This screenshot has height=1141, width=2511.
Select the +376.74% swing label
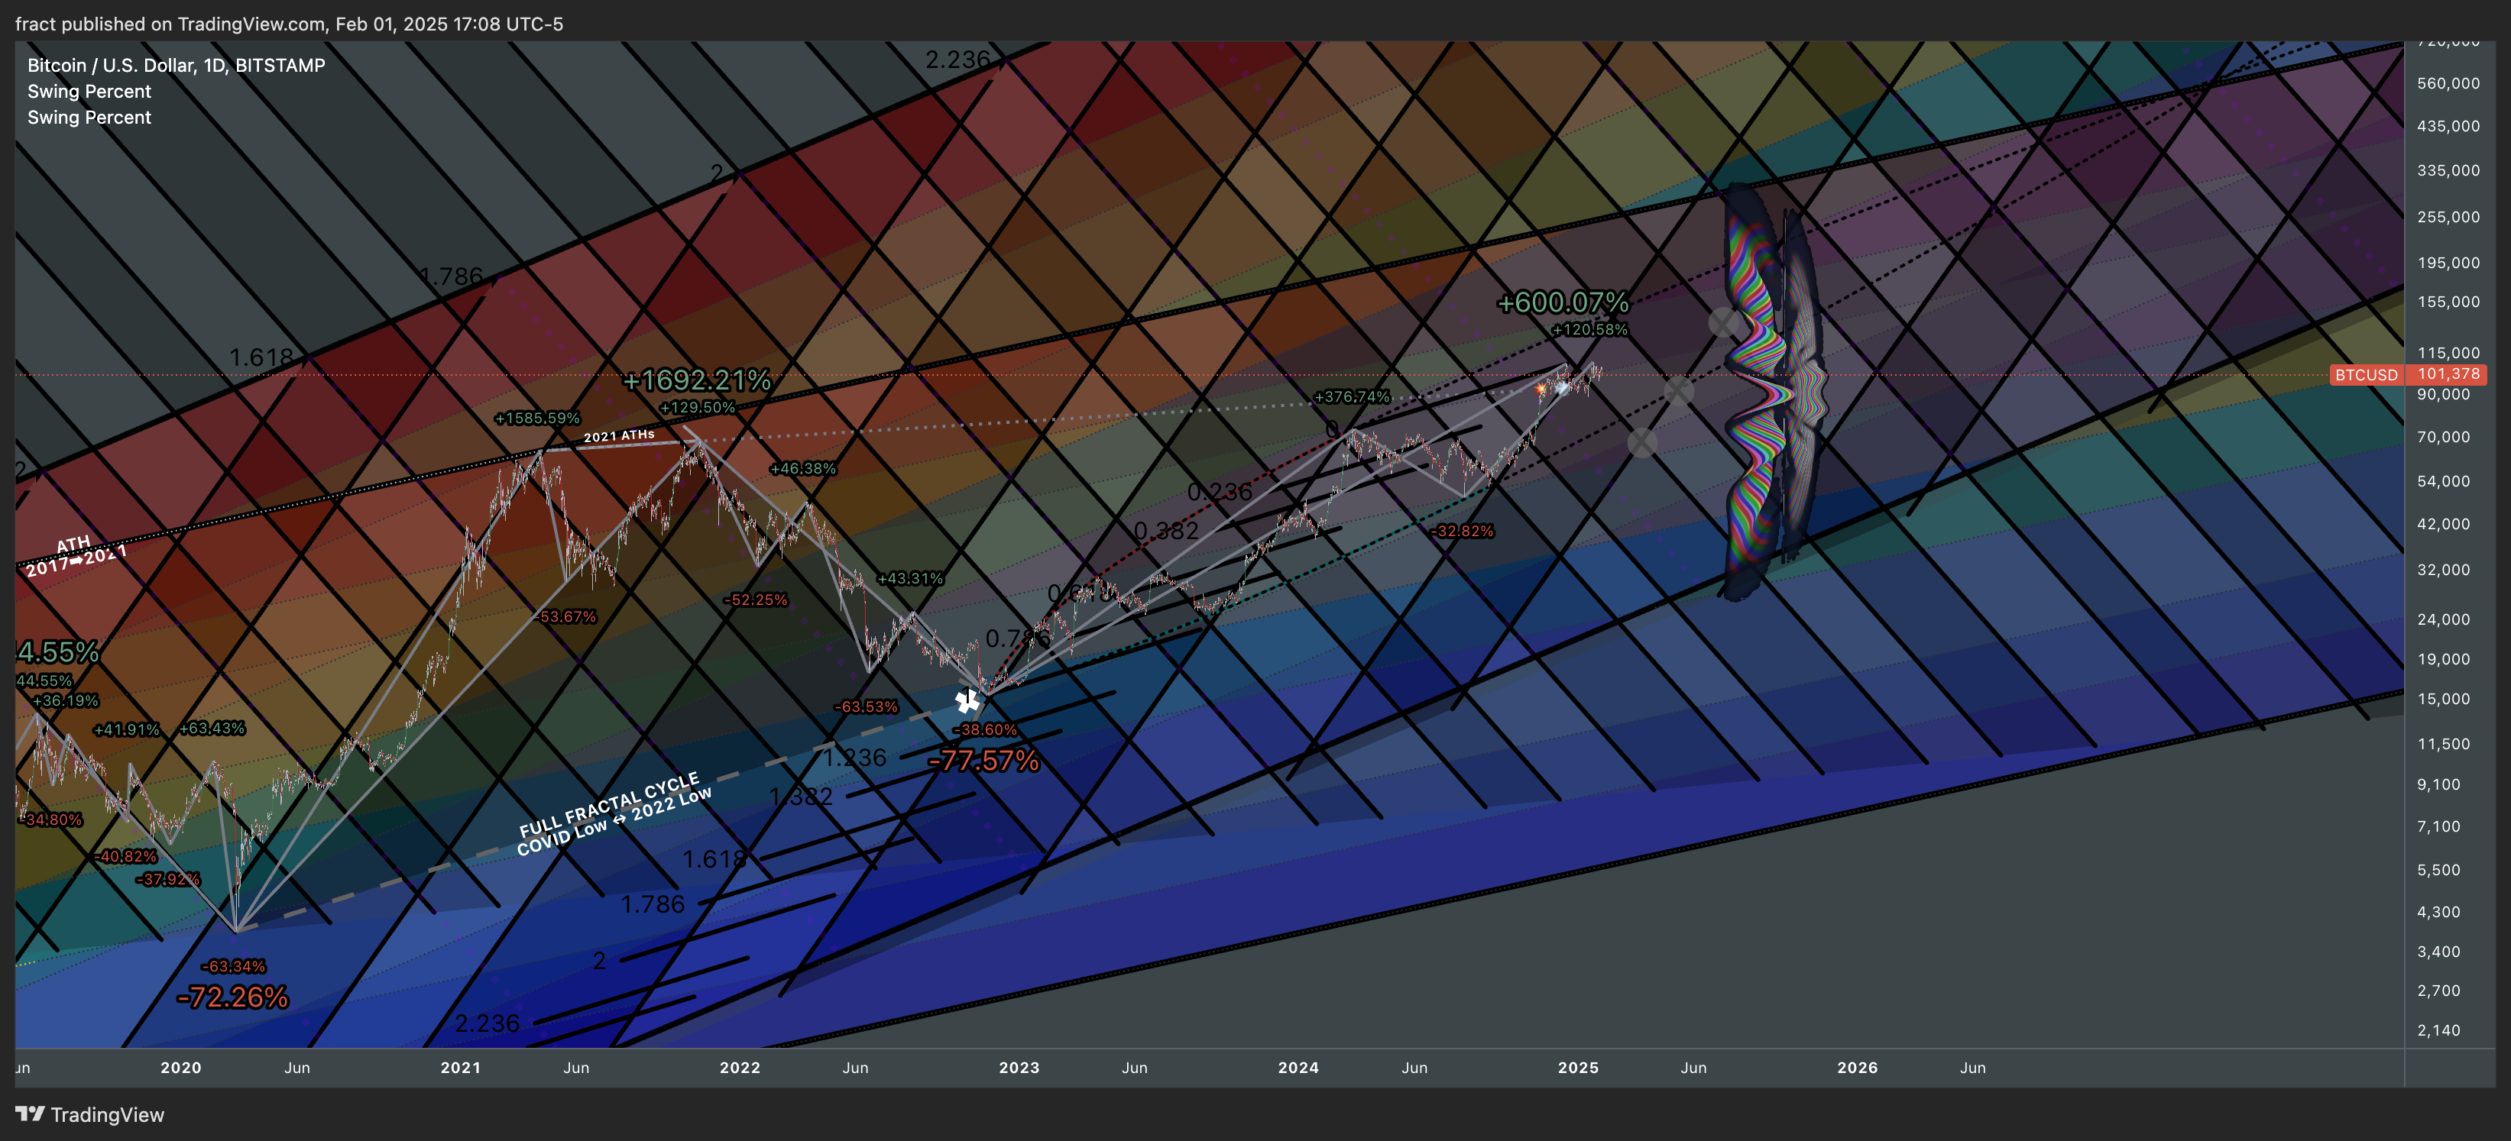pyautogui.click(x=1352, y=396)
